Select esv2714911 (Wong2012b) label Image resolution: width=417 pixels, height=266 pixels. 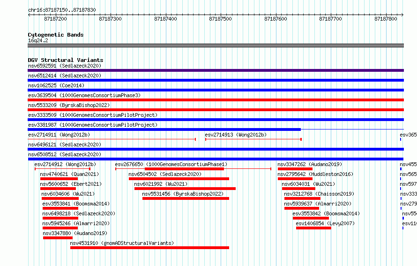coord(59,135)
